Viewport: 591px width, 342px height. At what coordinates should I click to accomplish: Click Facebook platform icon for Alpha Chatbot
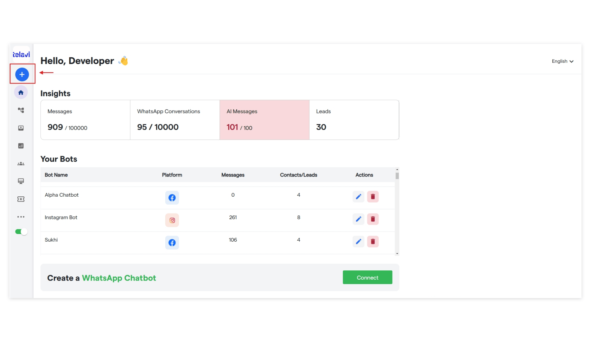coord(172,198)
